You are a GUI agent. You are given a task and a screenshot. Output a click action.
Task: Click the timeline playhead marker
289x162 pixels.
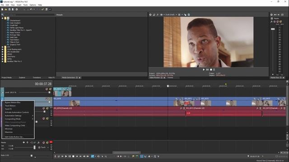click(x=168, y=86)
